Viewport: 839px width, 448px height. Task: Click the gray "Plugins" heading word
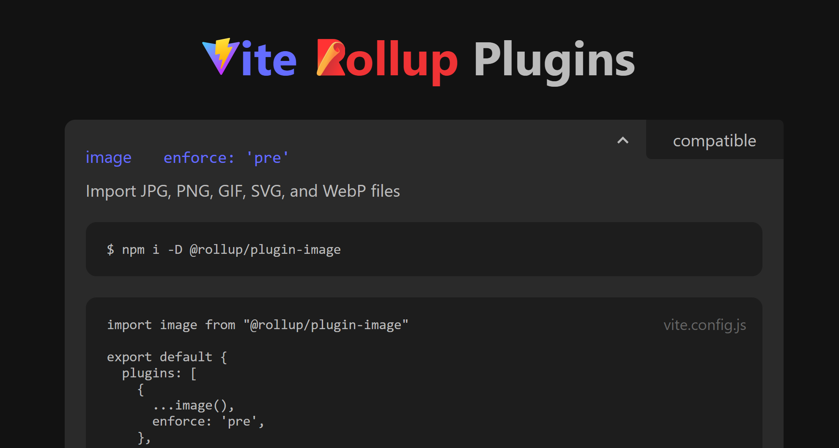click(554, 60)
